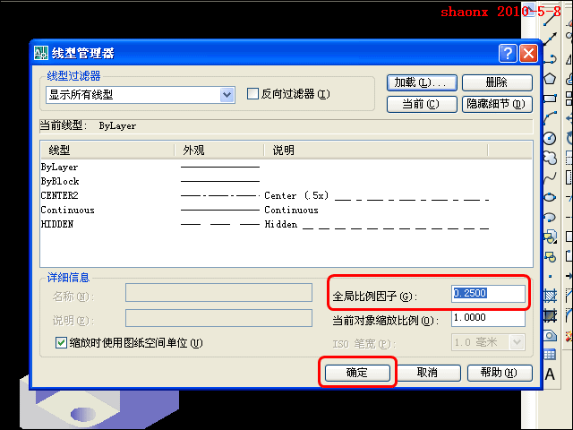
Task: Select the Multiline Text tool
Action: tap(550, 374)
